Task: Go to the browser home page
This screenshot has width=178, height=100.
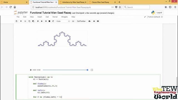Action: [x=15, y=7]
